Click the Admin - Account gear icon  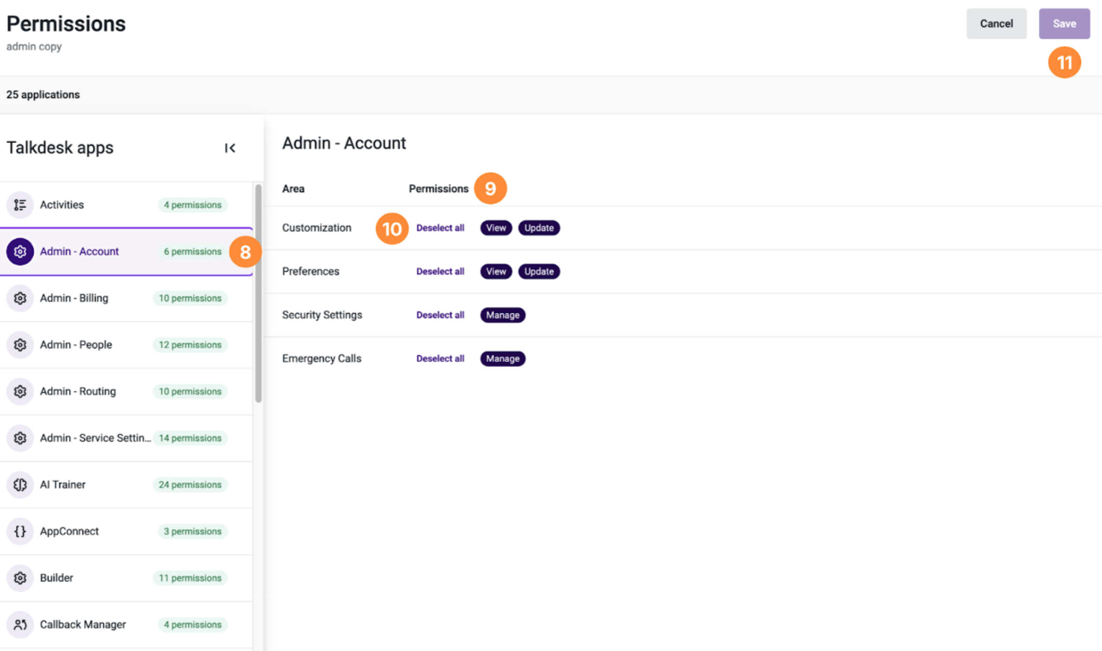[20, 251]
